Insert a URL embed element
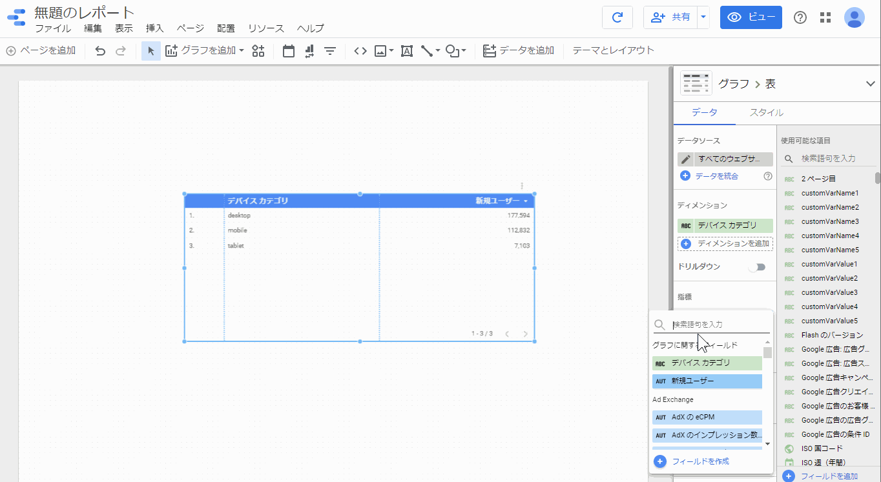The image size is (881, 482). coord(360,50)
